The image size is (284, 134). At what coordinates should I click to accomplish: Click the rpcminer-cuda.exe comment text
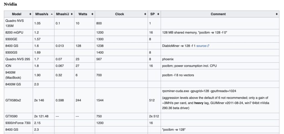(199, 91)
